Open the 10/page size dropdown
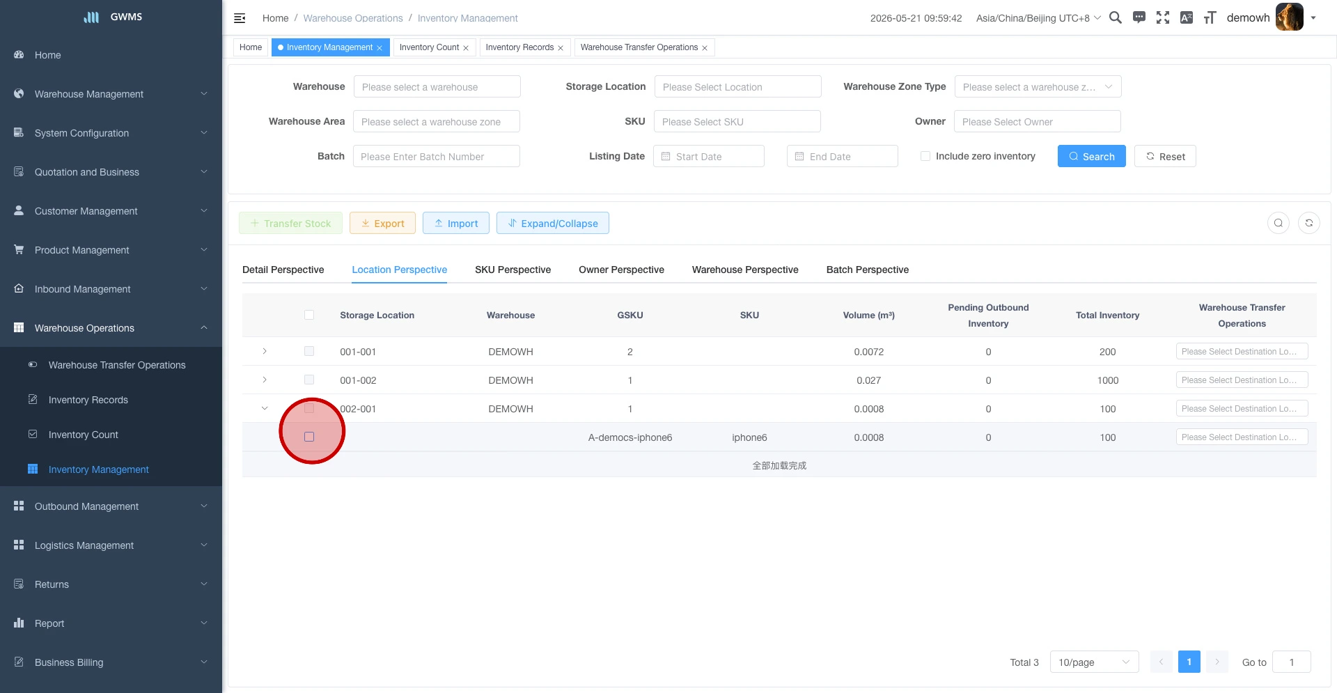The height and width of the screenshot is (693, 1337). [1094, 662]
